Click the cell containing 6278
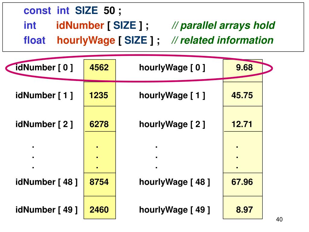Image resolution: width=309 pixels, height=232 pixels. click(100, 119)
